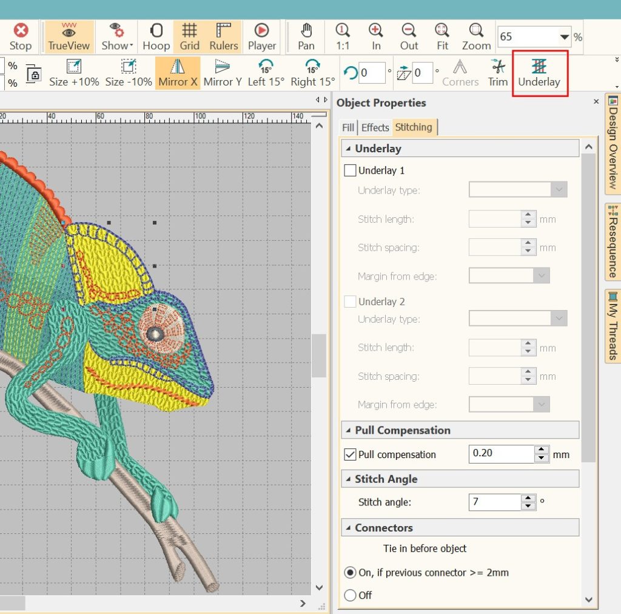Zoom to Fit the design
The image size is (621, 614).
(442, 37)
